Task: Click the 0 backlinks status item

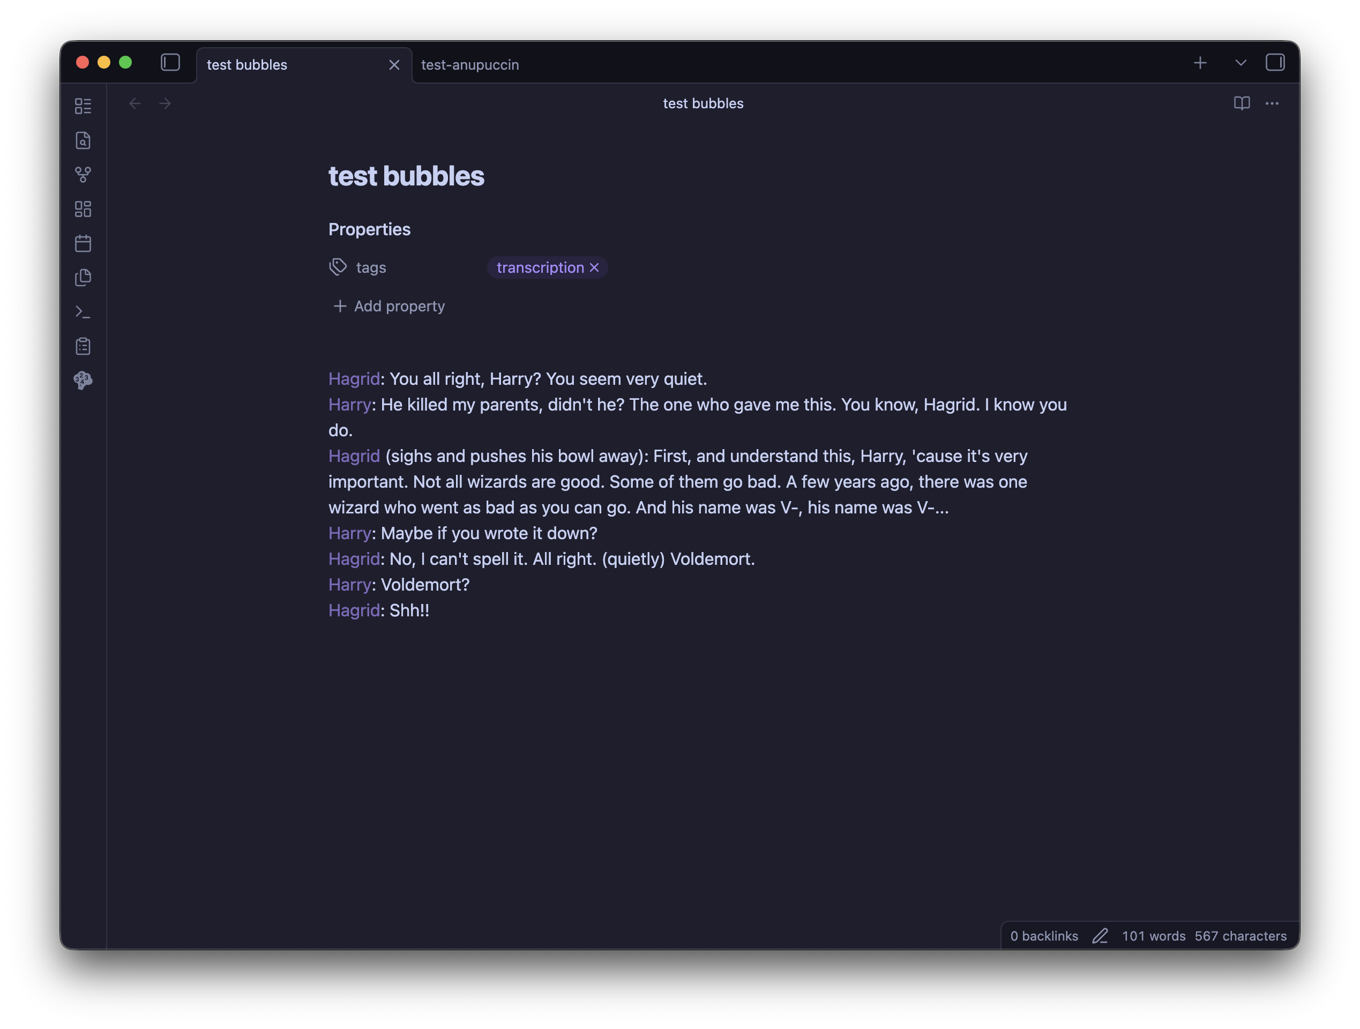Action: point(1043,936)
